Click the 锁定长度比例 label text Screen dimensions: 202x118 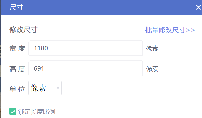click(x=37, y=112)
